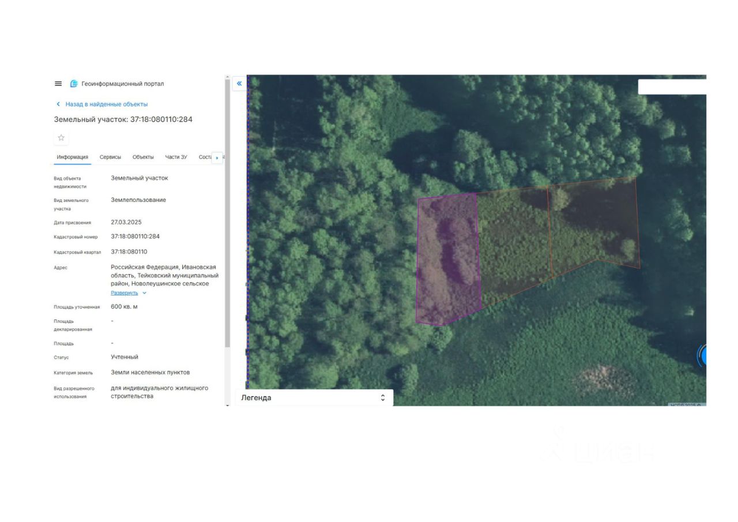Open the Сервисы tab

point(110,157)
